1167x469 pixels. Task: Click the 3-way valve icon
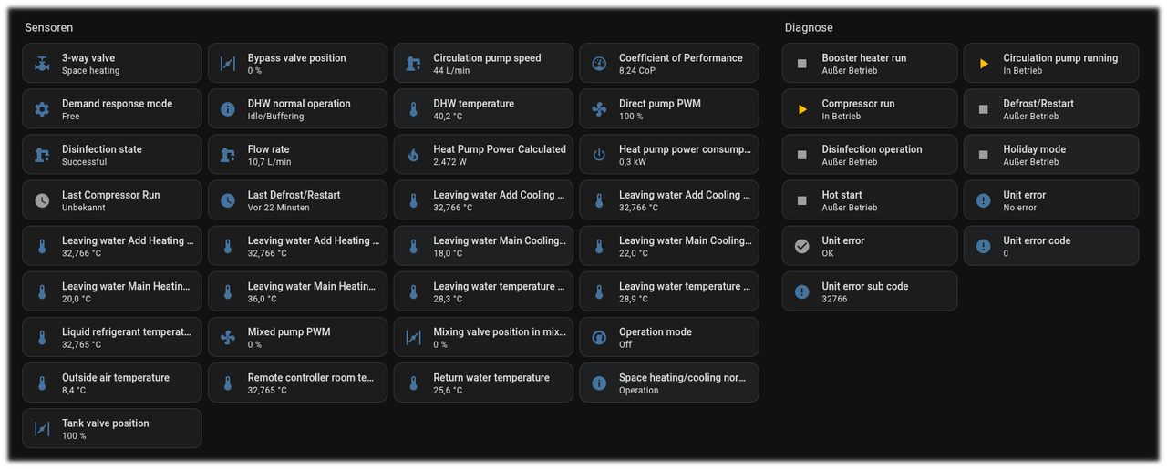point(42,64)
